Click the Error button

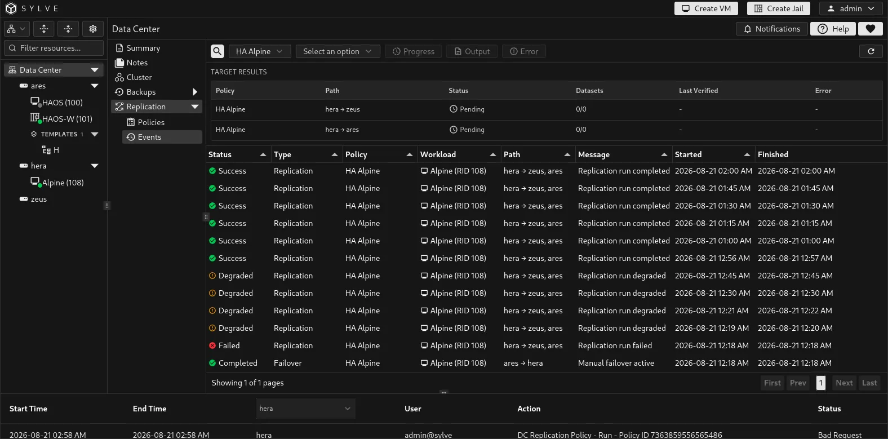pyautogui.click(x=524, y=51)
